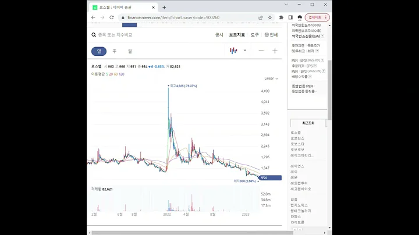Viewport: 419px width, 235px height.
Task: Click the horizontal page scrollbar thumb
Action: pos(193,233)
